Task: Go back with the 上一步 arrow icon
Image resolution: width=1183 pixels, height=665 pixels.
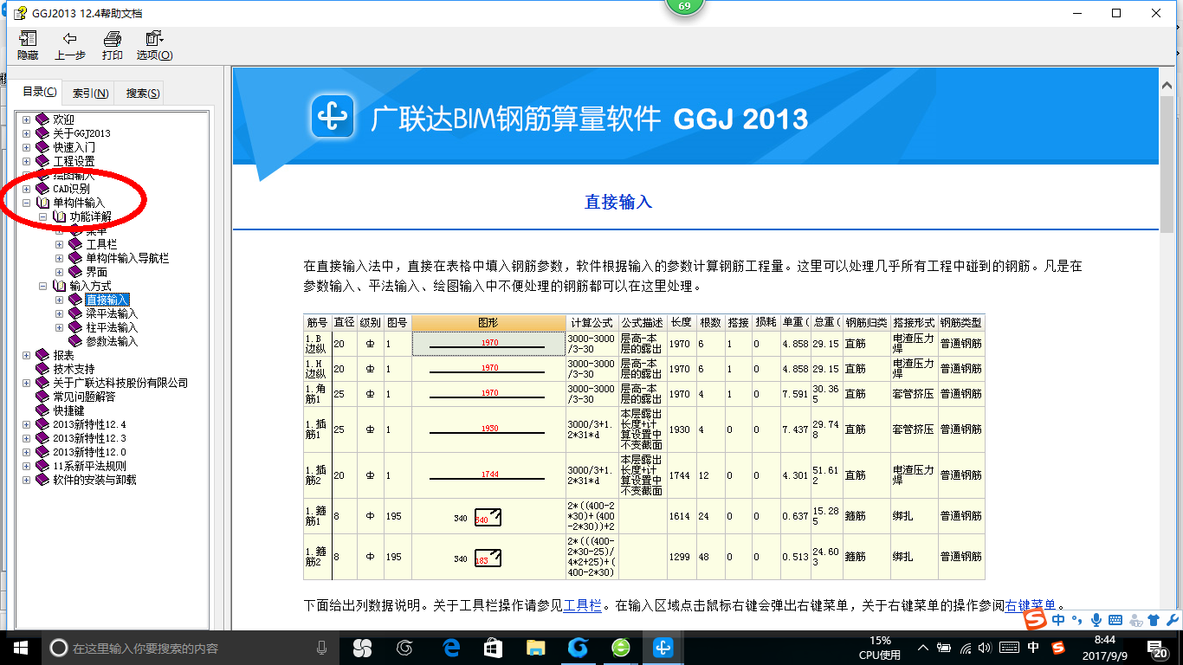Action: 69,39
